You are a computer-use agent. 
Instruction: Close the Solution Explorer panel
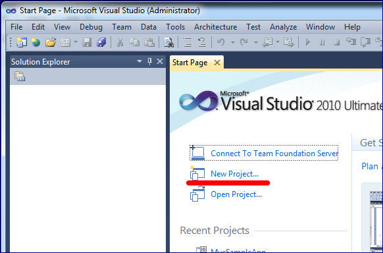[x=160, y=61]
